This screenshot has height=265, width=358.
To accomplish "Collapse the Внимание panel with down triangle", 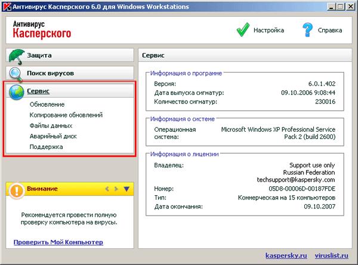I will click(126, 189).
